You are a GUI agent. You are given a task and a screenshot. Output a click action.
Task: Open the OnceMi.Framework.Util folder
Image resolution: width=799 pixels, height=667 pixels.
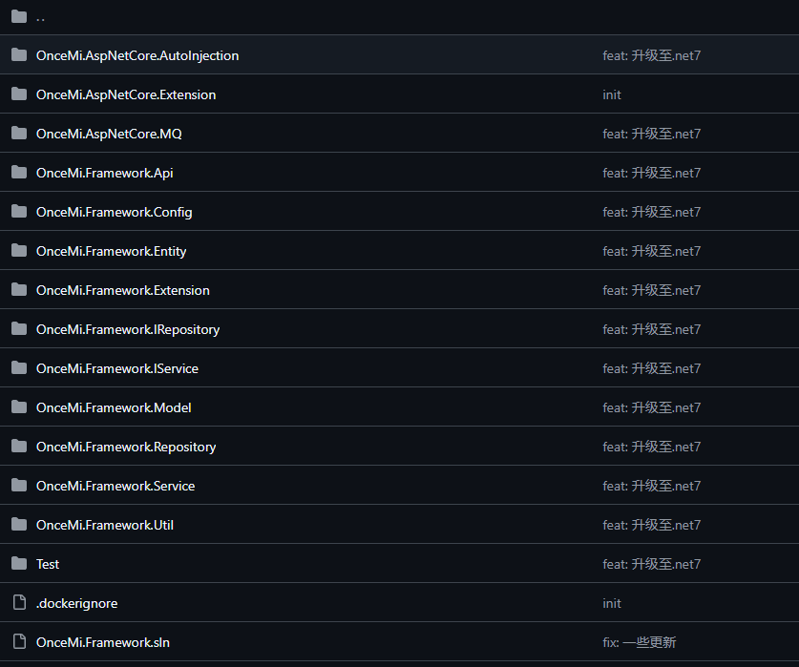105,525
